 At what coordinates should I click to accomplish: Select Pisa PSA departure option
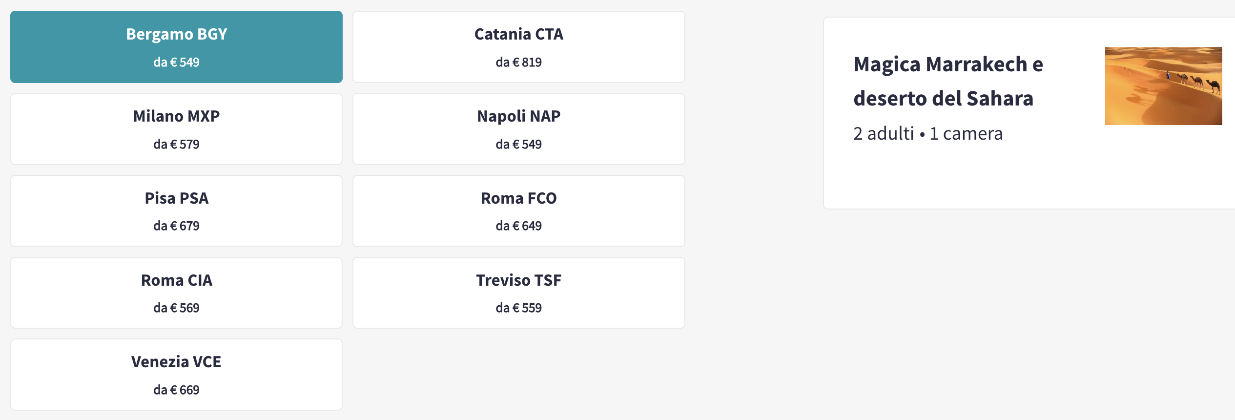(176, 211)
